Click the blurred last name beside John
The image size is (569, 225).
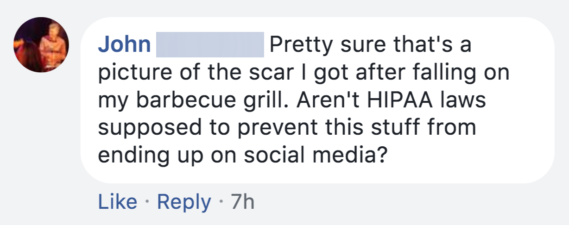tap(209, 45)
